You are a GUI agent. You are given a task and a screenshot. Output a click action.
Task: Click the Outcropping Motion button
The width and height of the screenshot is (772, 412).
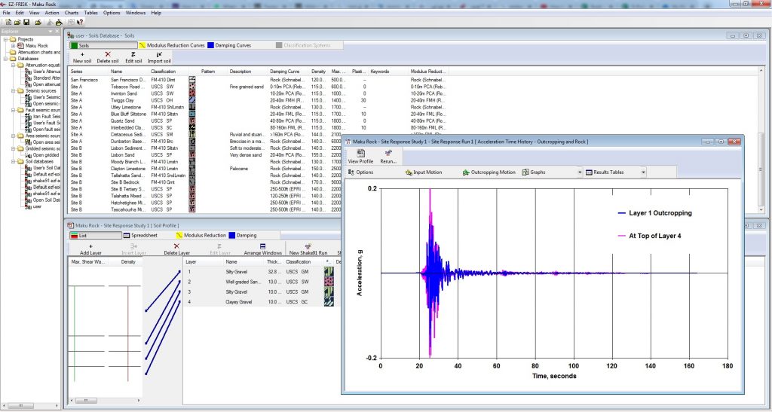489,172
